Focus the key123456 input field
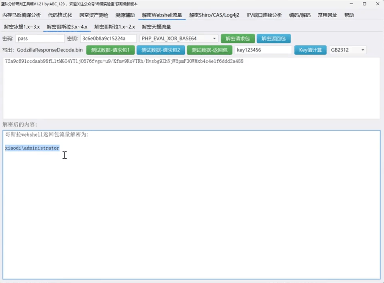 (x=263, y=50)
